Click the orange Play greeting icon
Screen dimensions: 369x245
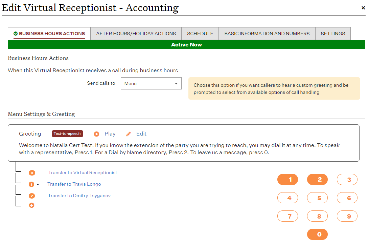(97, 134)
